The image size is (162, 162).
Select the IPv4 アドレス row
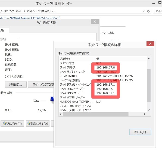click(x=102, y=67)
